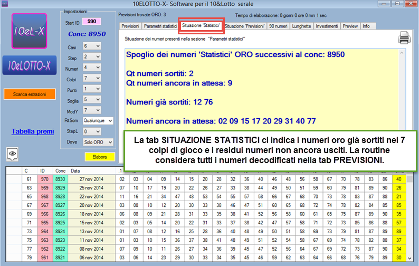Click the printer icon
This screenshot has height=266, width=419.
(x=404, y=37)
